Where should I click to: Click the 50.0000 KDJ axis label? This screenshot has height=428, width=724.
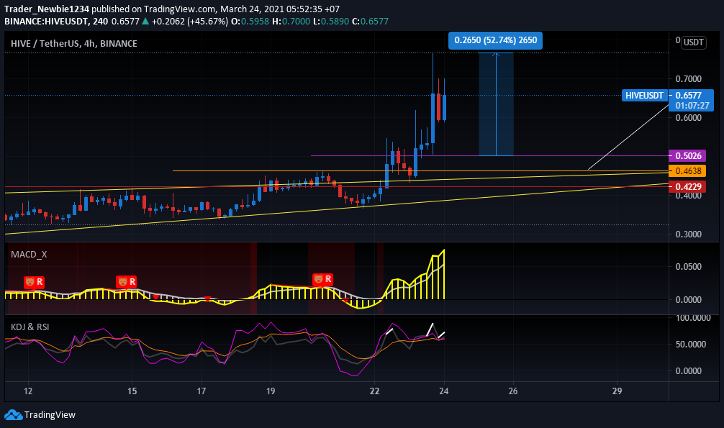pos(691,345)
